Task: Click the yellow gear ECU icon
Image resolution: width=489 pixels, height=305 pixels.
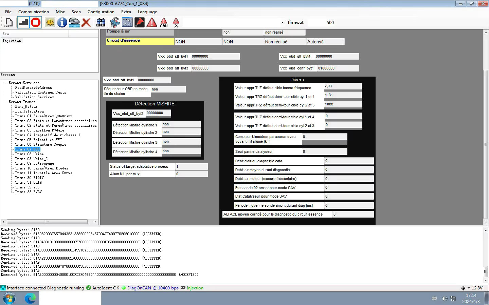Action: pyautogui.click(x=50, y=23)
